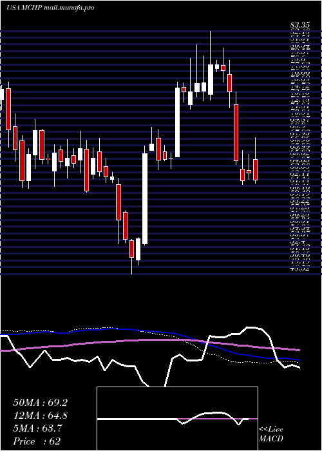Image resolution: width=322 pixels, height=451 pixels.
Task: Click inside the MACD inset chart box
Action: tap(177, 419)
